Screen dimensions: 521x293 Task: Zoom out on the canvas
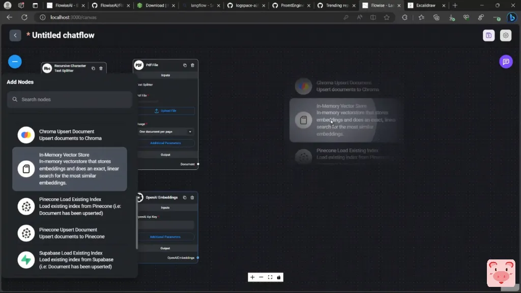(261, 277)
